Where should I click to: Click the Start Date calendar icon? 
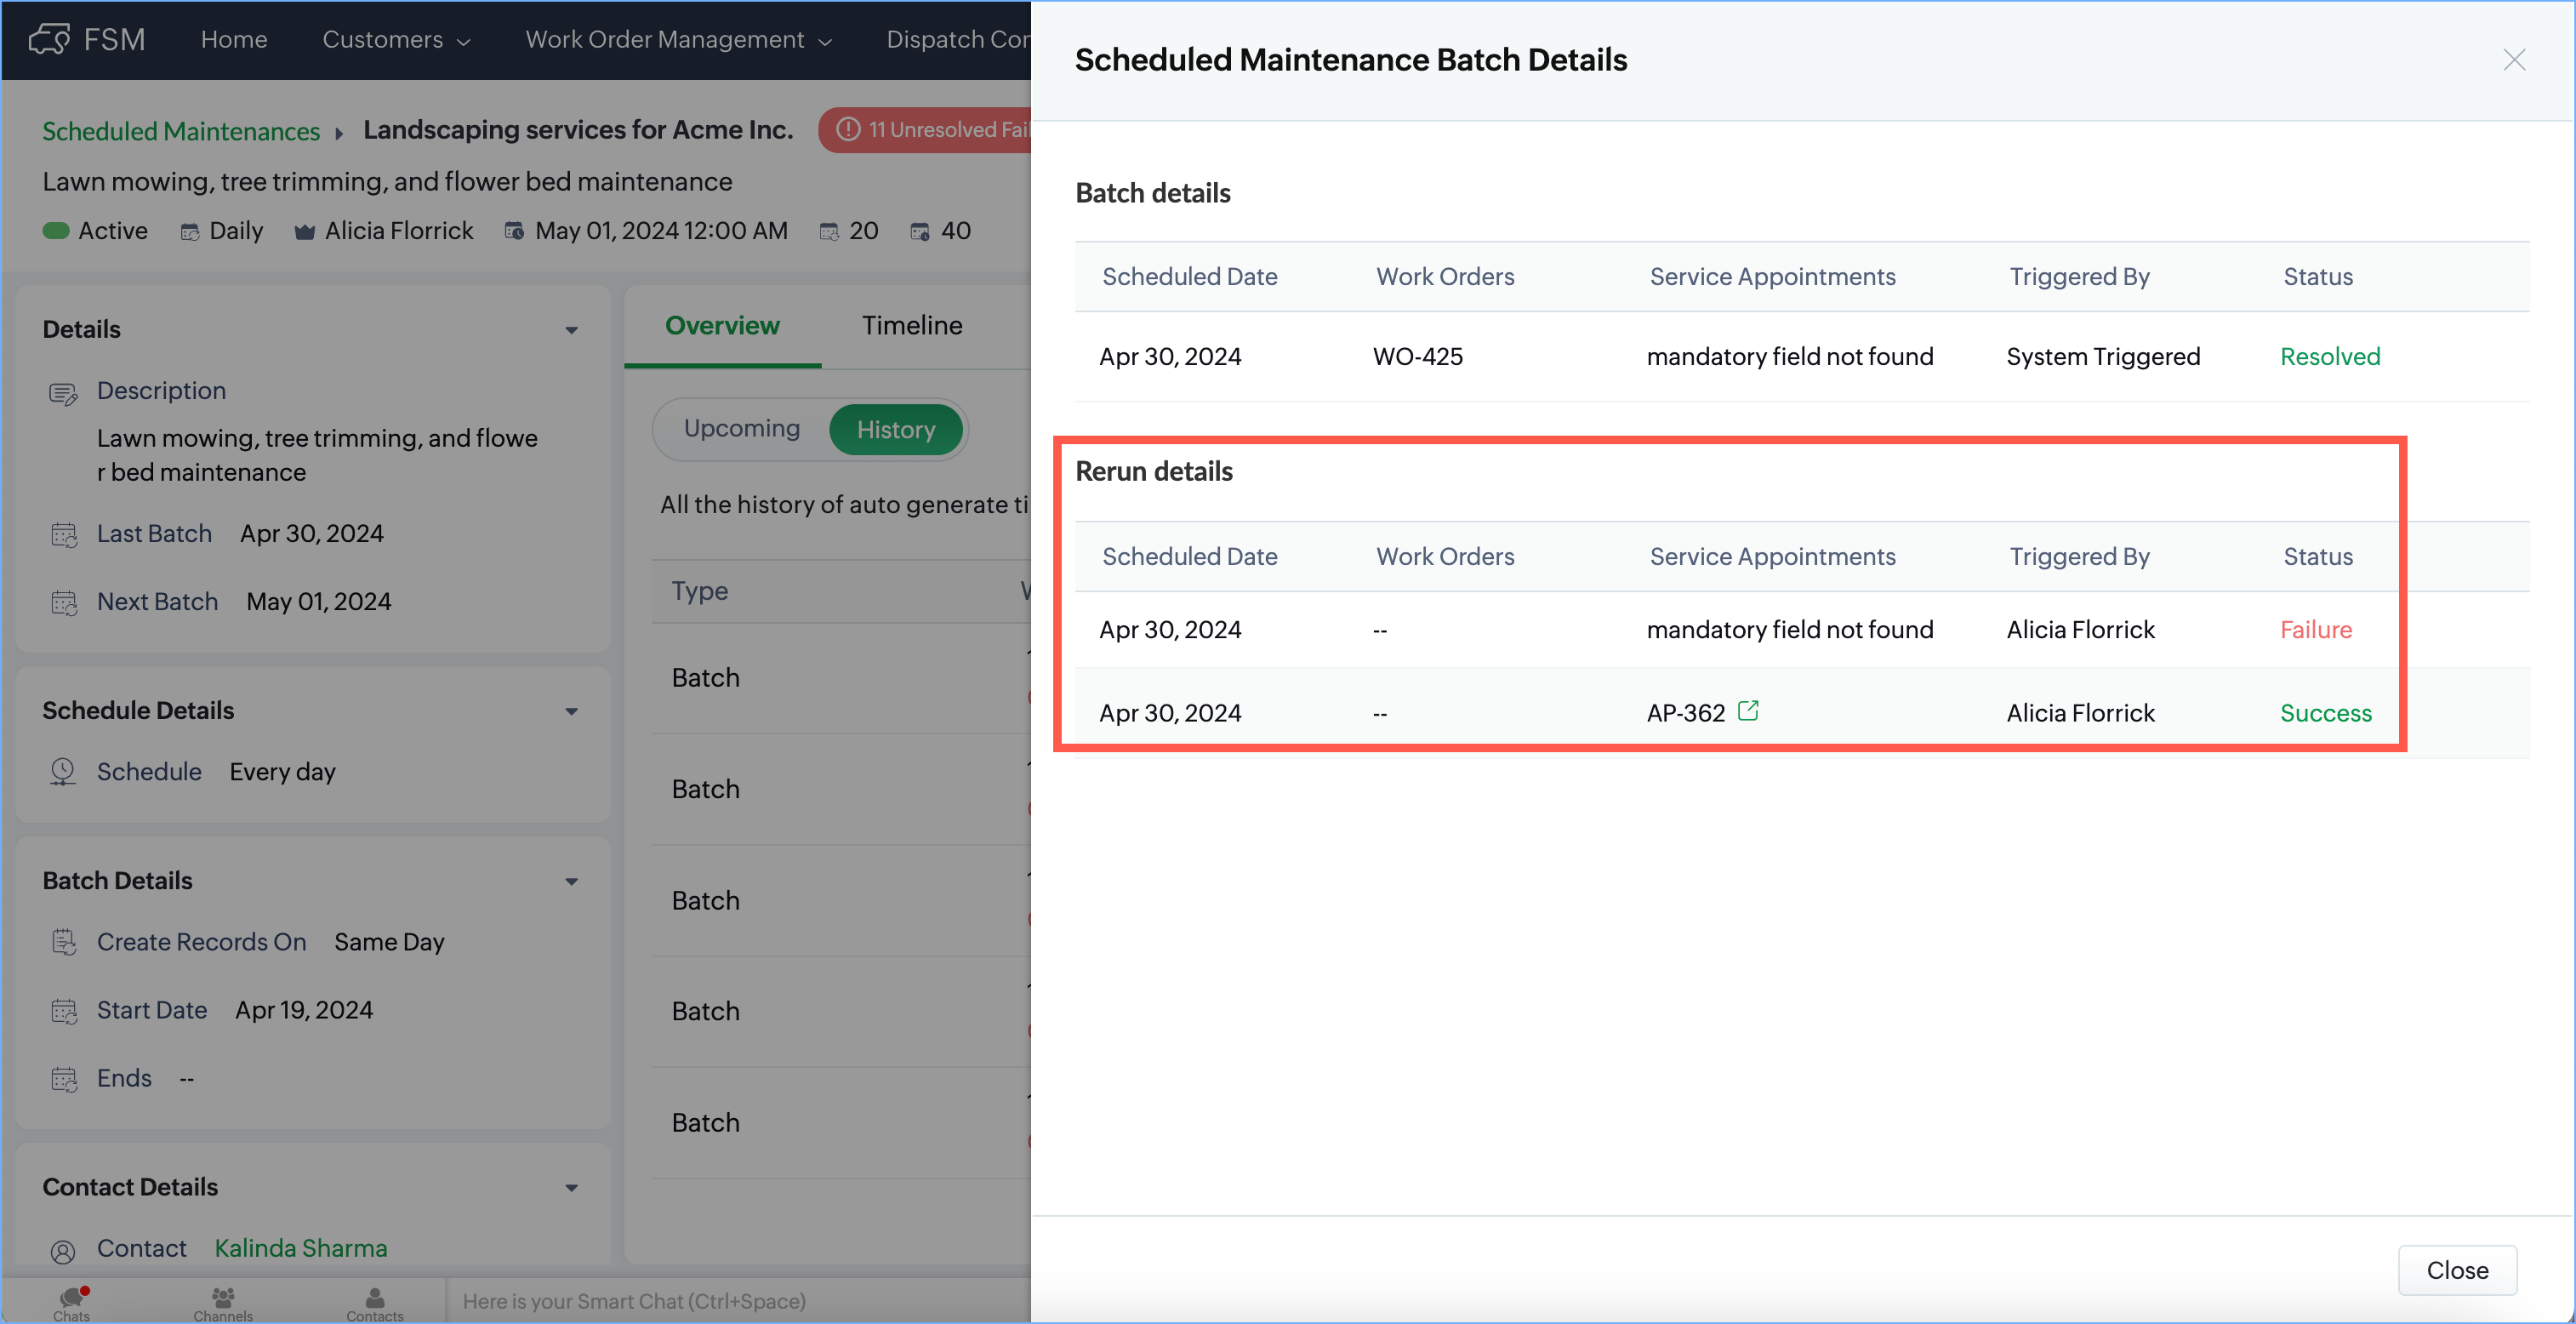click(x=64, y=1011)
